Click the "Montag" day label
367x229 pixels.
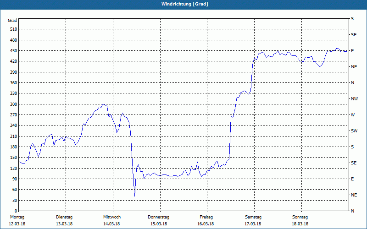tap(17, 217)
